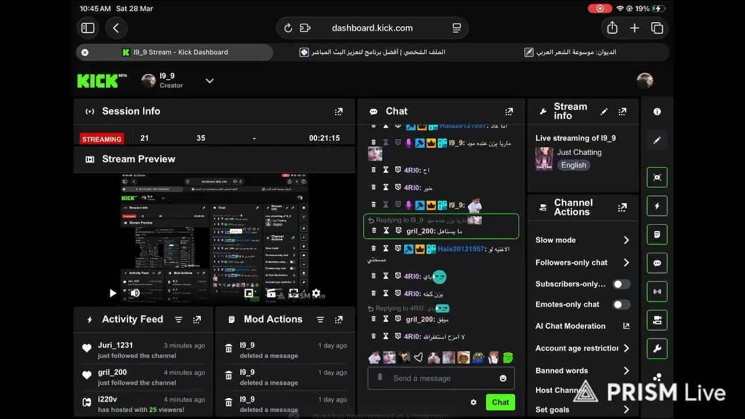Image resolution: width=745 pixels, height=419 pixels.
Task: Open i220v host entry in Activity Feed
Action: [144, 404]
